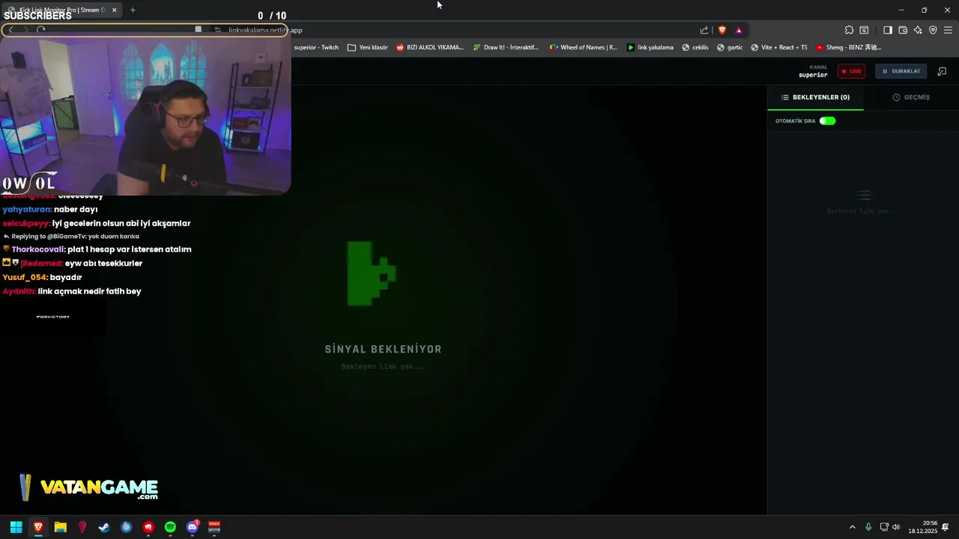
Task: Open the browser hamburger main menu
Action: point(948,30)
